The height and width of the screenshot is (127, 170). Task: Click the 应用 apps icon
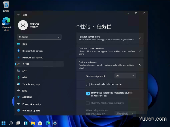18,71
